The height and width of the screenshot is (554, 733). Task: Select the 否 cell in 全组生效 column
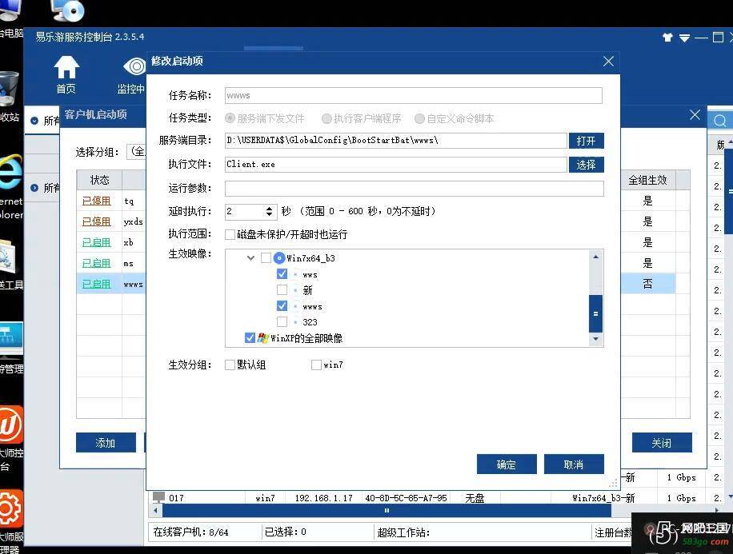click(647, 284)
